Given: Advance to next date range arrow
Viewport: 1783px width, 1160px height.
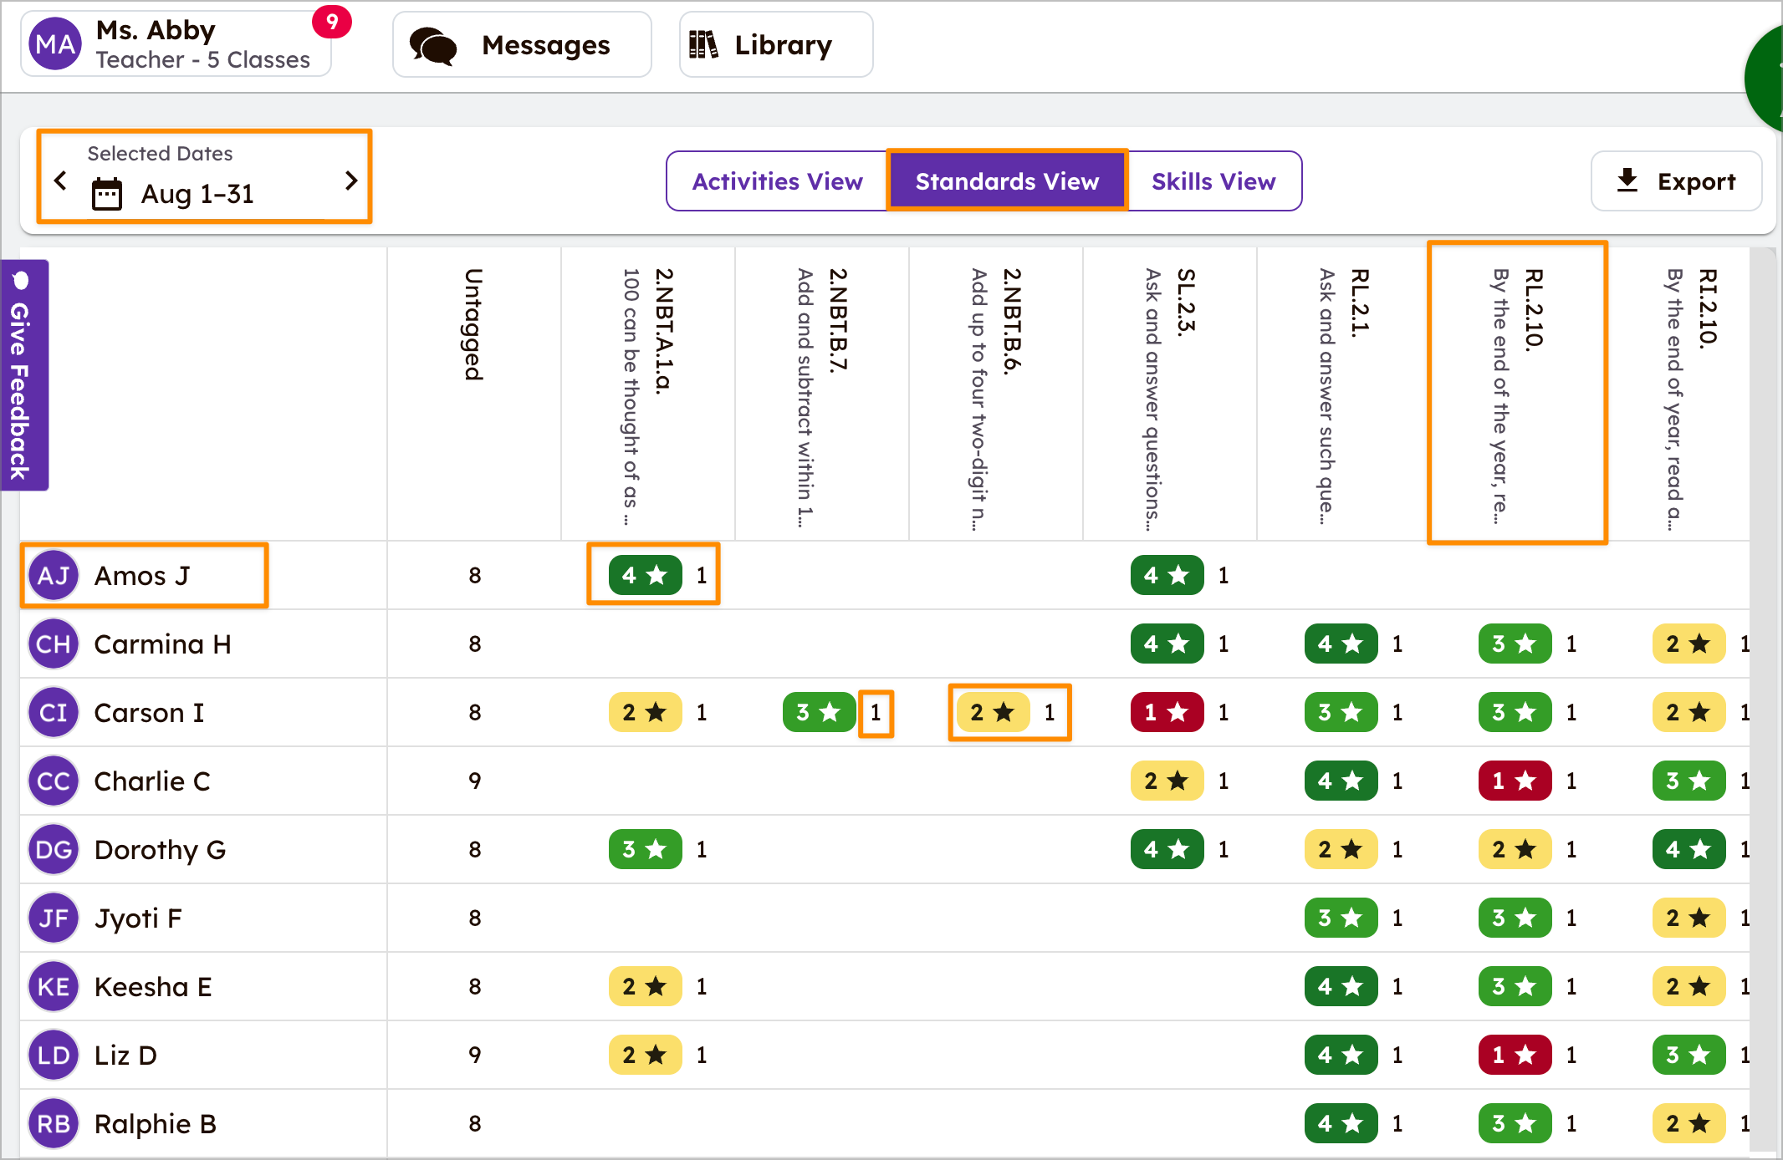Looking at the screenshot, I should 351,180.
